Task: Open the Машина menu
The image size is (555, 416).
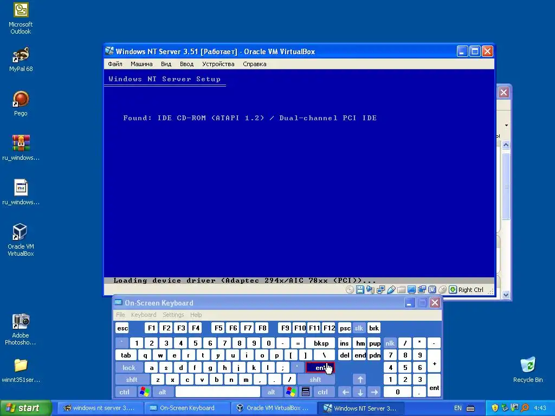Action: pyautogui.click(x=141, y=64)
